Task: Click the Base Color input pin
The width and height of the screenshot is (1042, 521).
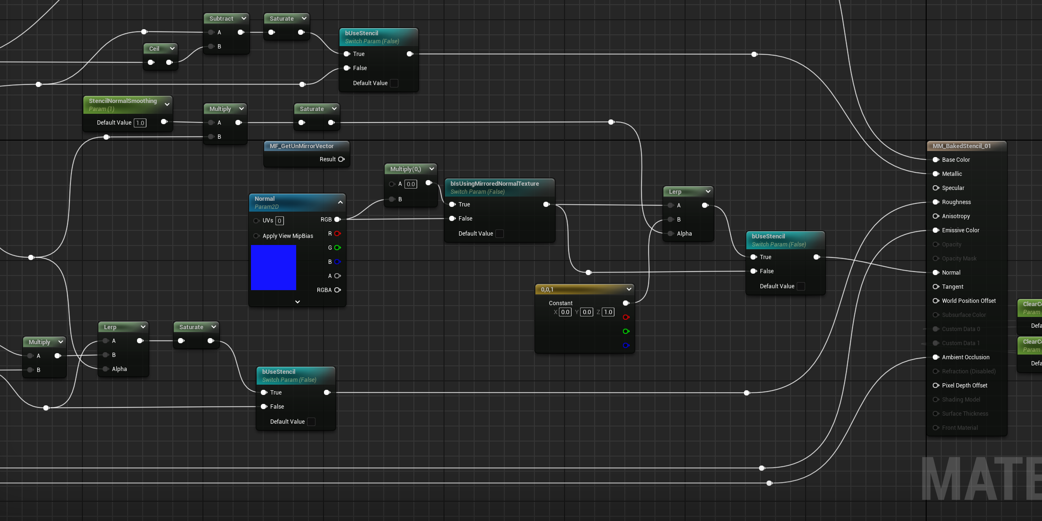Action: pos(936,160)
